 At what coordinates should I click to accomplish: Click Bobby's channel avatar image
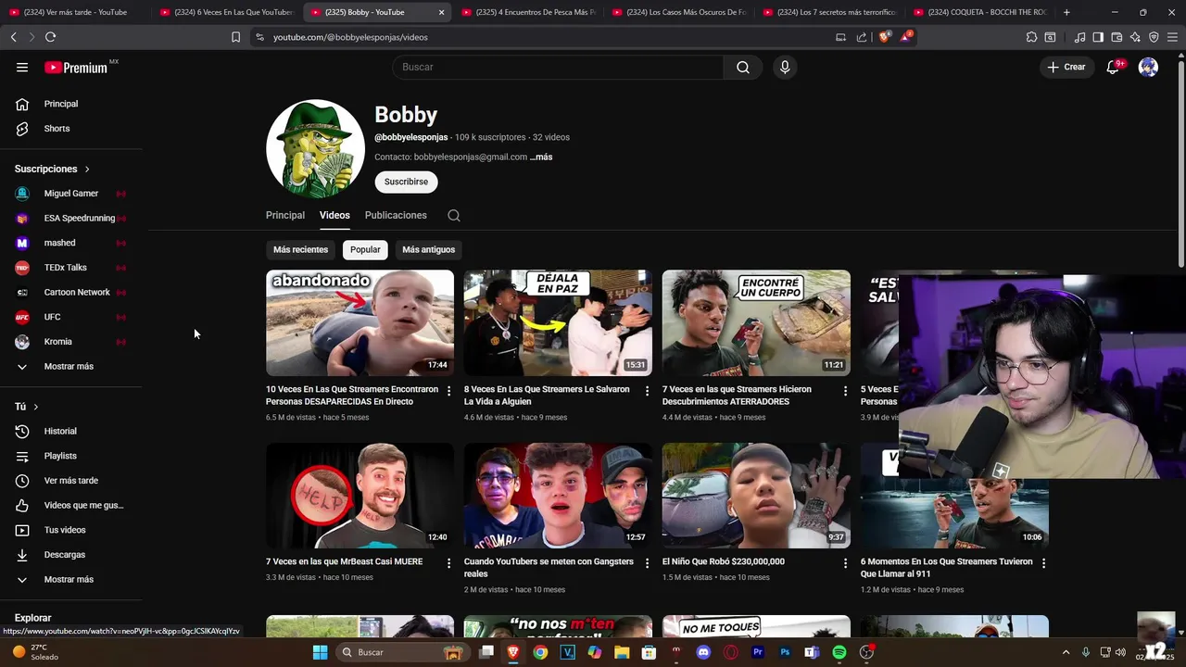[315, 148]
